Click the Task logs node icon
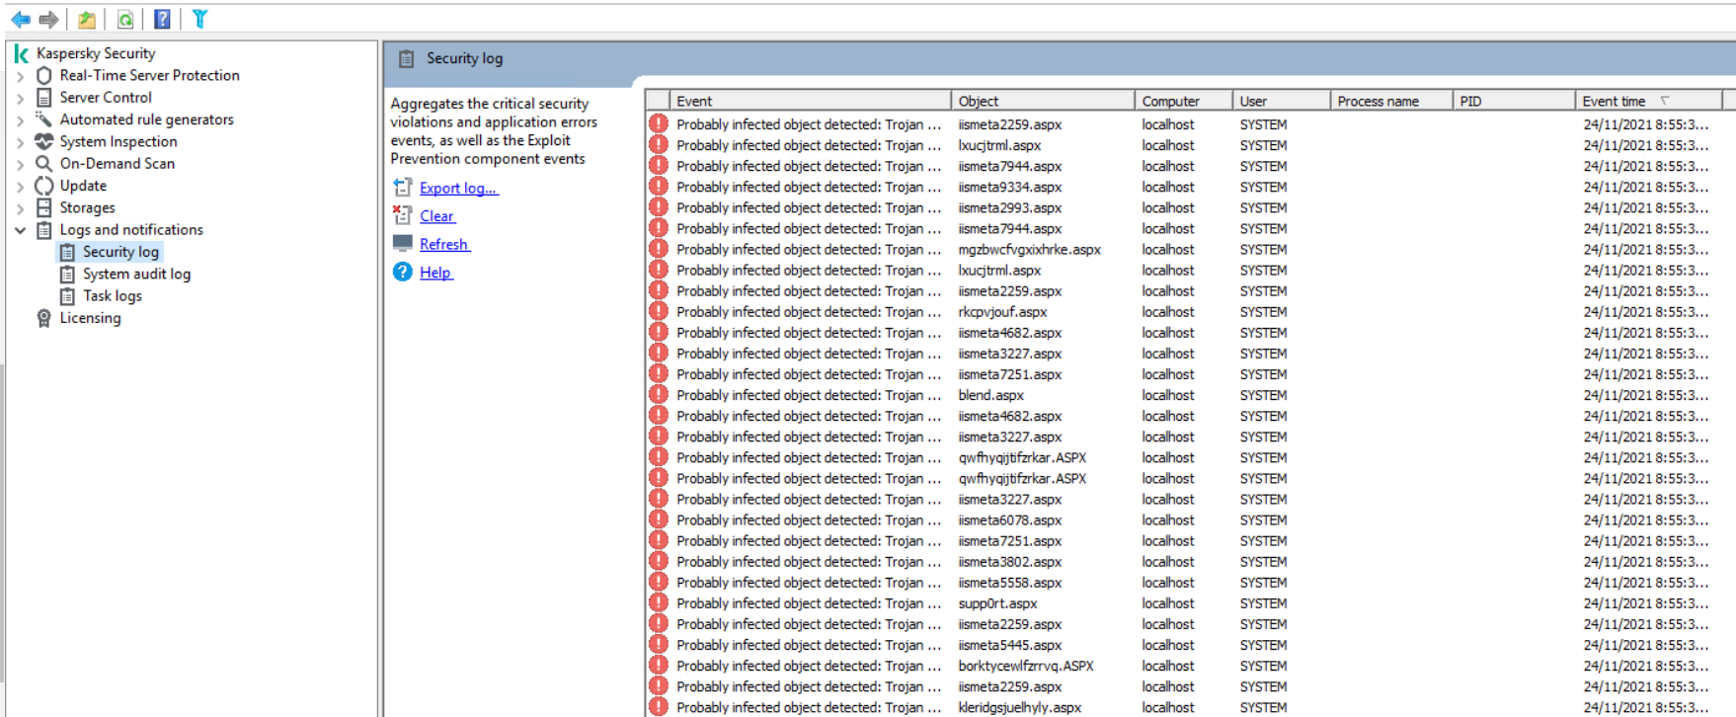 (x=67, y=295)
